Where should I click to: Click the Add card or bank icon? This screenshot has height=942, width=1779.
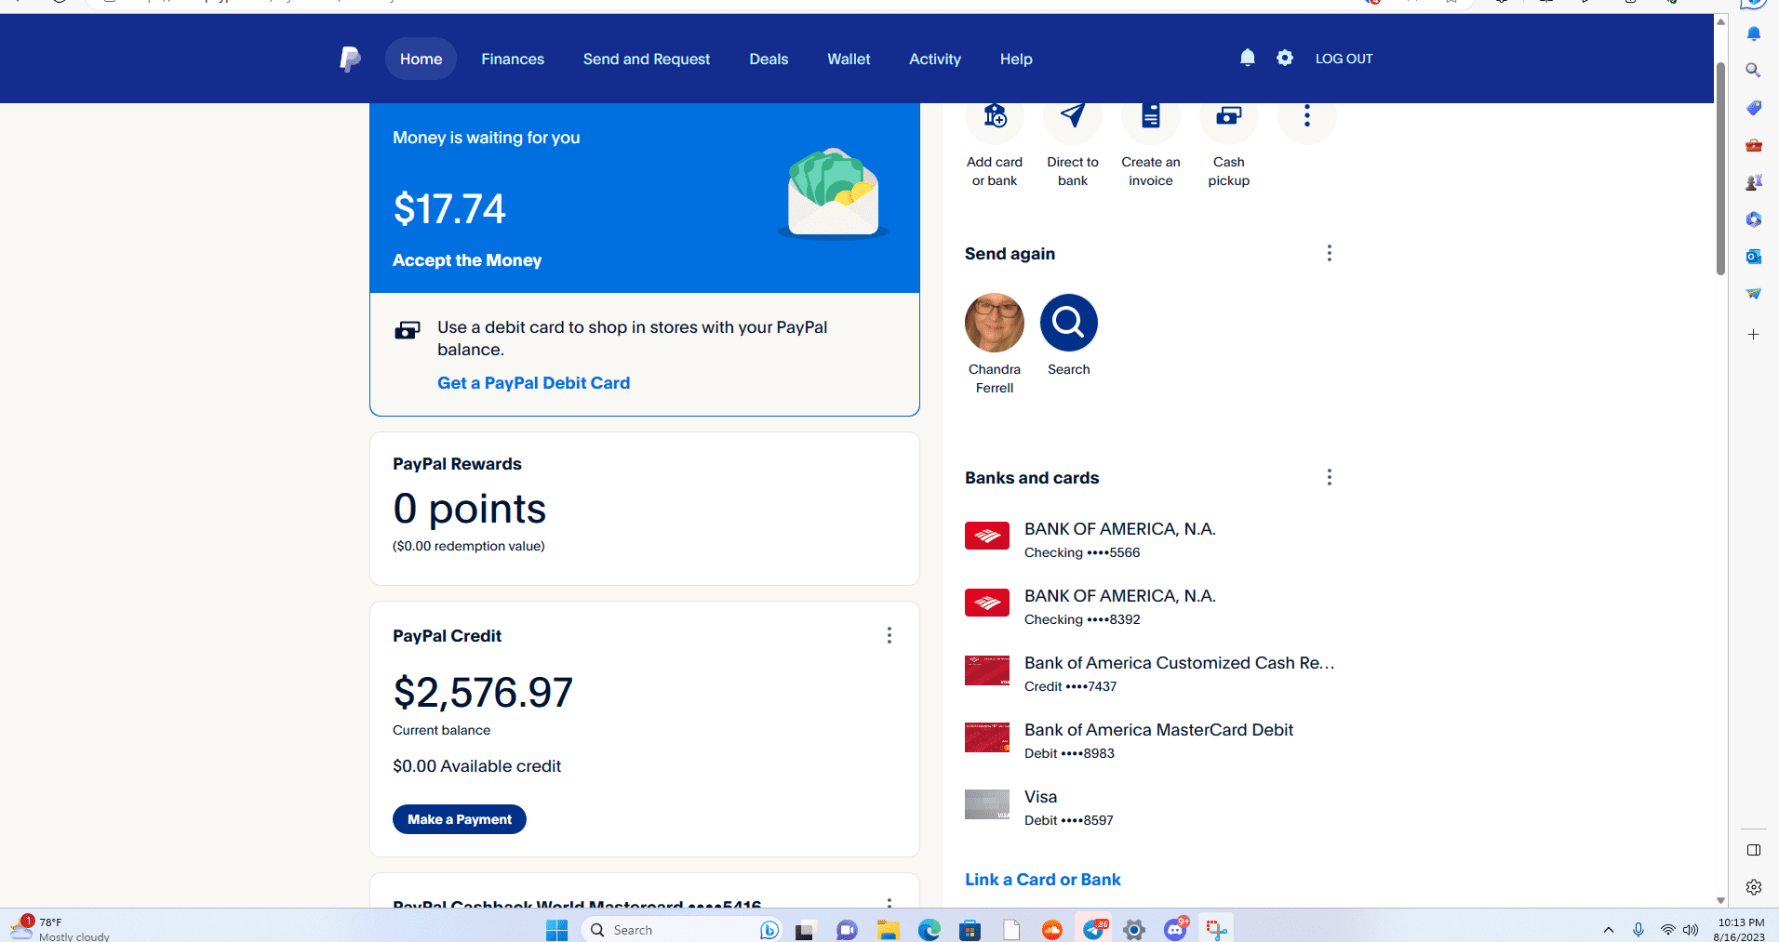[995, 115]
